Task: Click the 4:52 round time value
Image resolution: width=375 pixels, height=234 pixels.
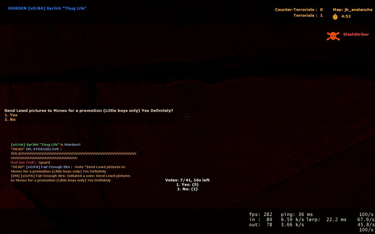Action: [346, 16]
